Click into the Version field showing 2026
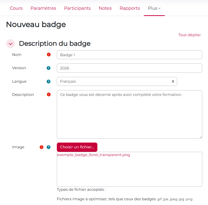Viewport: 208px width, 205px height. tap(129, 68)
